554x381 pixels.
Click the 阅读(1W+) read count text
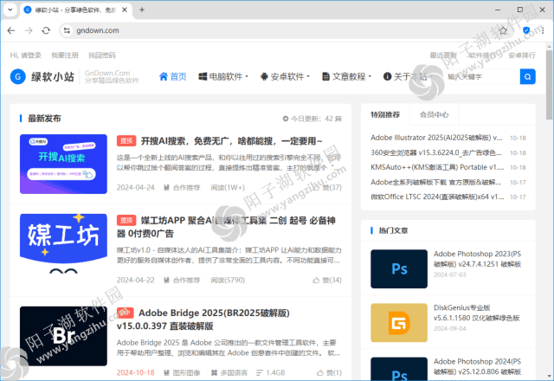coord(228,188)
